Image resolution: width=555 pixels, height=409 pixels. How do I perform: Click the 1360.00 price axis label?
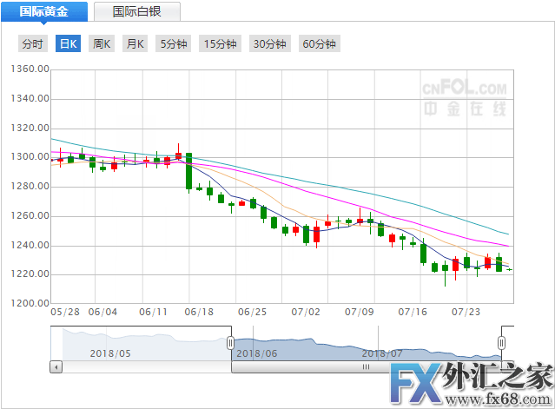tap(30, 69)
